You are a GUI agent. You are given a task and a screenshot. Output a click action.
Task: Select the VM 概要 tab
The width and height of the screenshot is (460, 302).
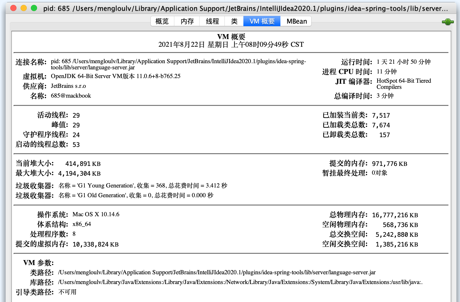[262, 21]
